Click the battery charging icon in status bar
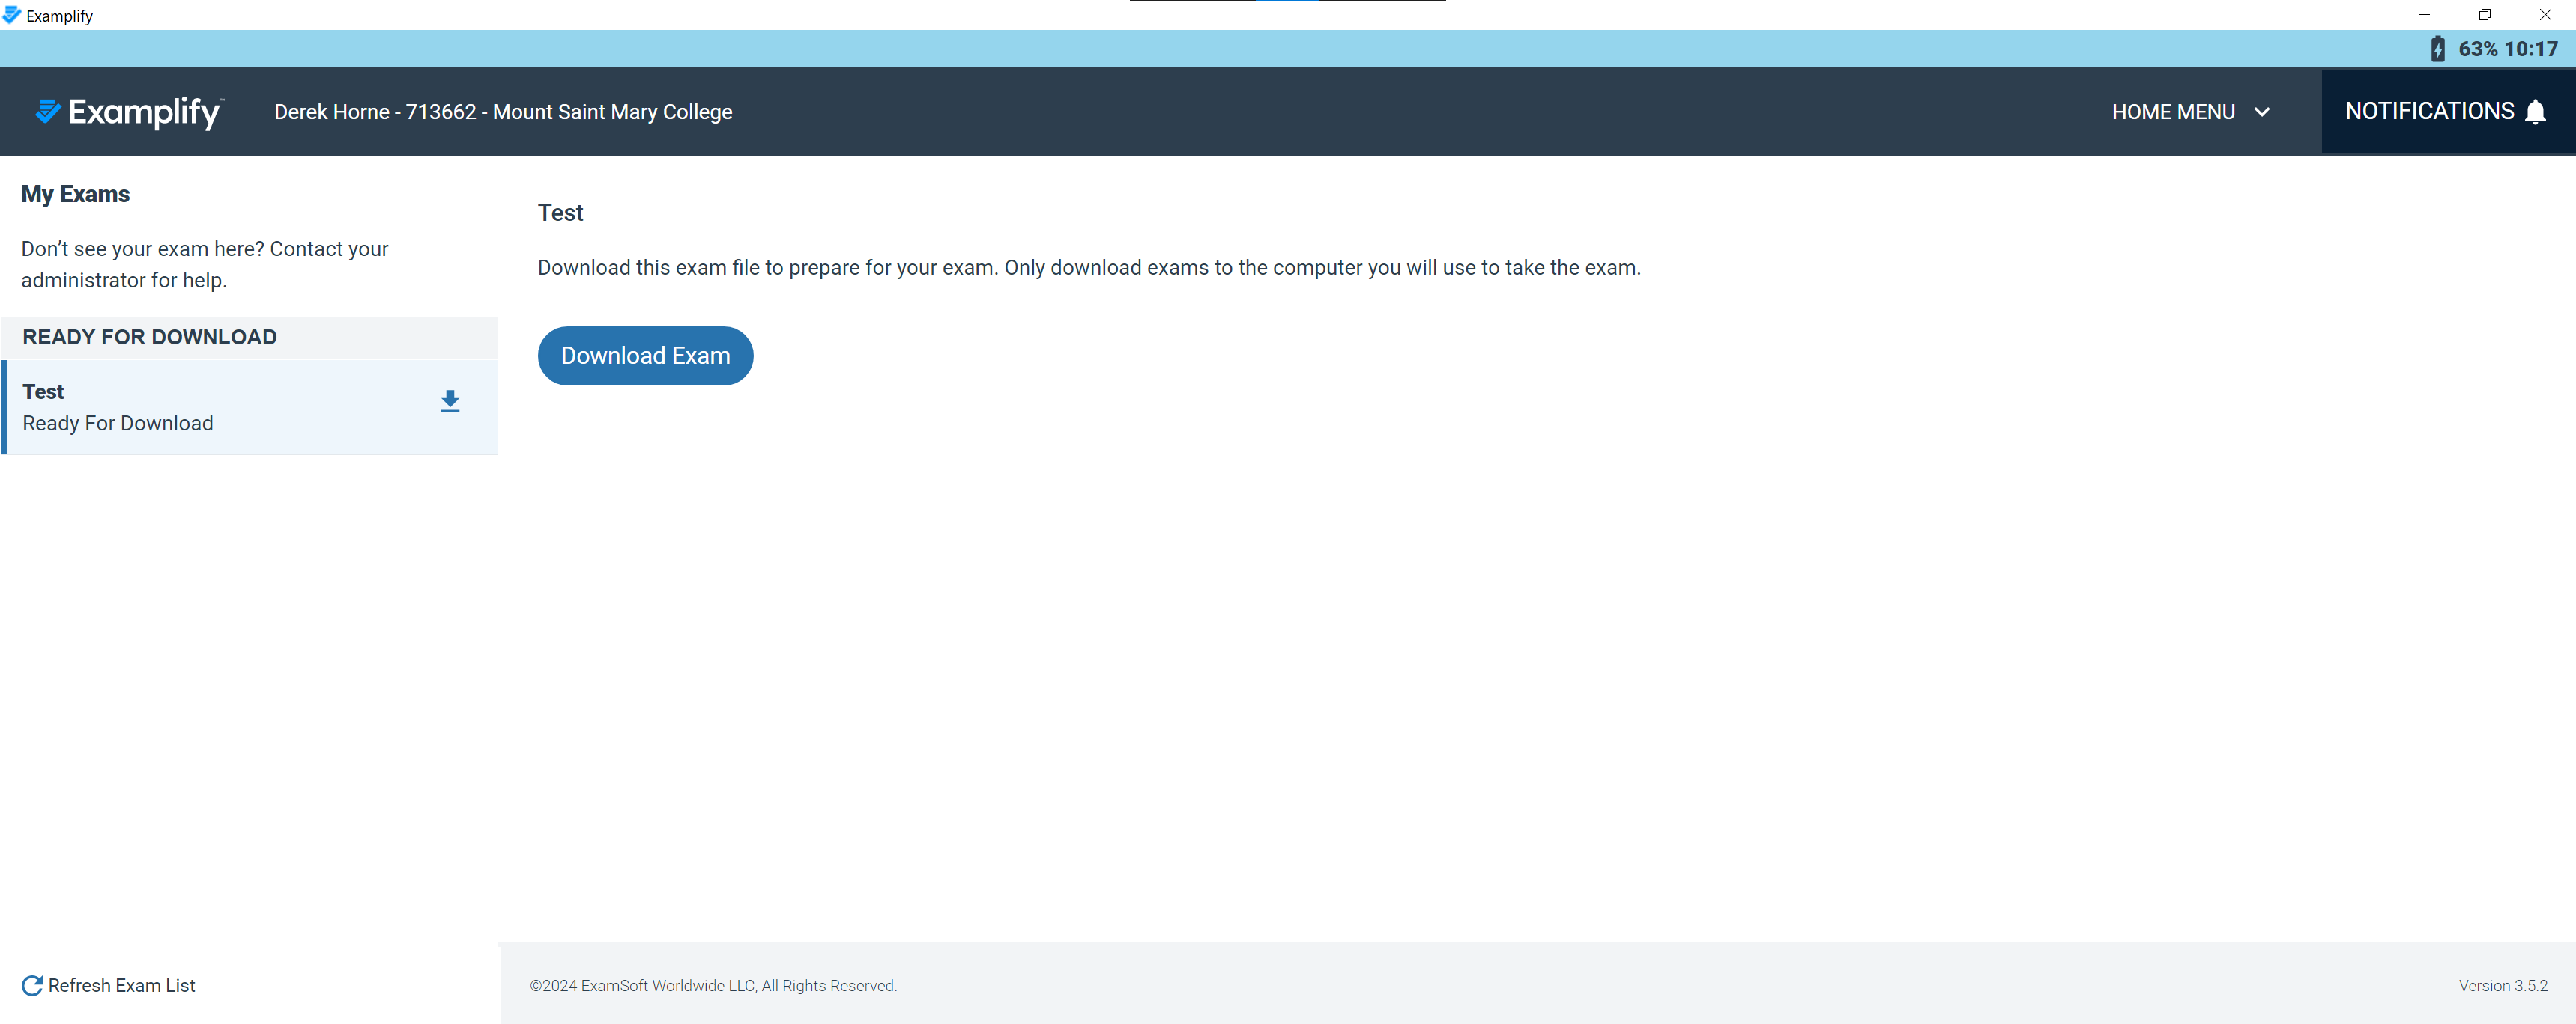2576x1024 pixels. [x=2438, y=49]
